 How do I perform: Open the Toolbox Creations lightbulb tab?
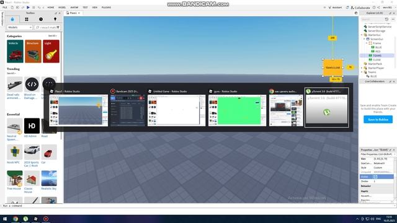(x=55, y=19)
